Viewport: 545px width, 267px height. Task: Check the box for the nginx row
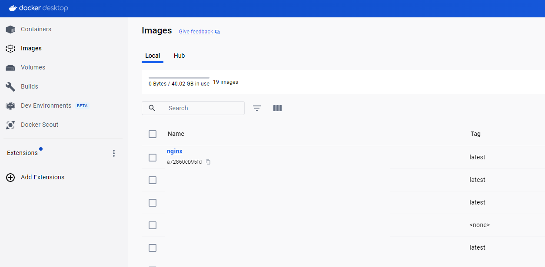click(x=153, y=158)
